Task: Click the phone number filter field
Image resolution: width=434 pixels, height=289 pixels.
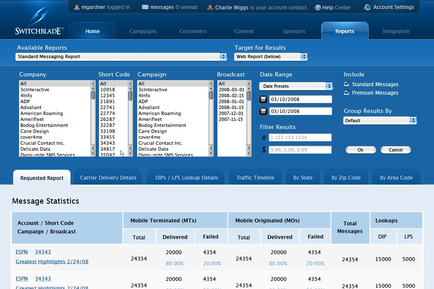Action: (300, 137)
